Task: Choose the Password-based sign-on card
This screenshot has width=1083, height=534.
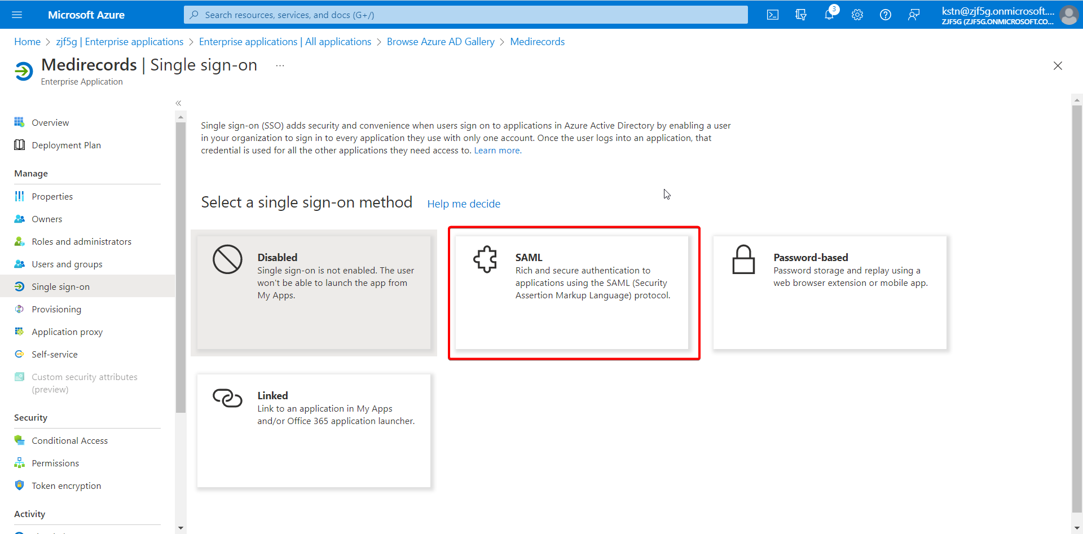Action: [x=830, y=293]
